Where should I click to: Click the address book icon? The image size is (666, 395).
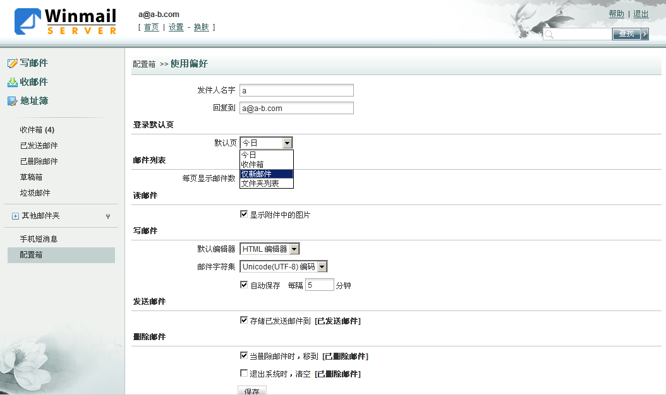coord(12,101)
